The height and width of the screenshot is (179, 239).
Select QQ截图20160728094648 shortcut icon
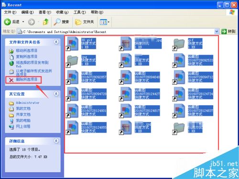pyautogui.click(x=126, y=77)
